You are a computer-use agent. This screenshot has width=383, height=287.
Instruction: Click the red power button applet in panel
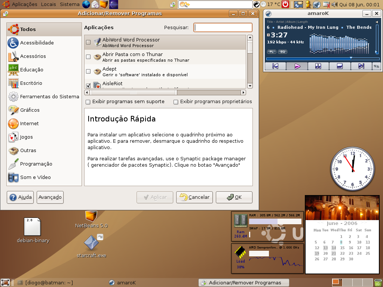point(285,4)
